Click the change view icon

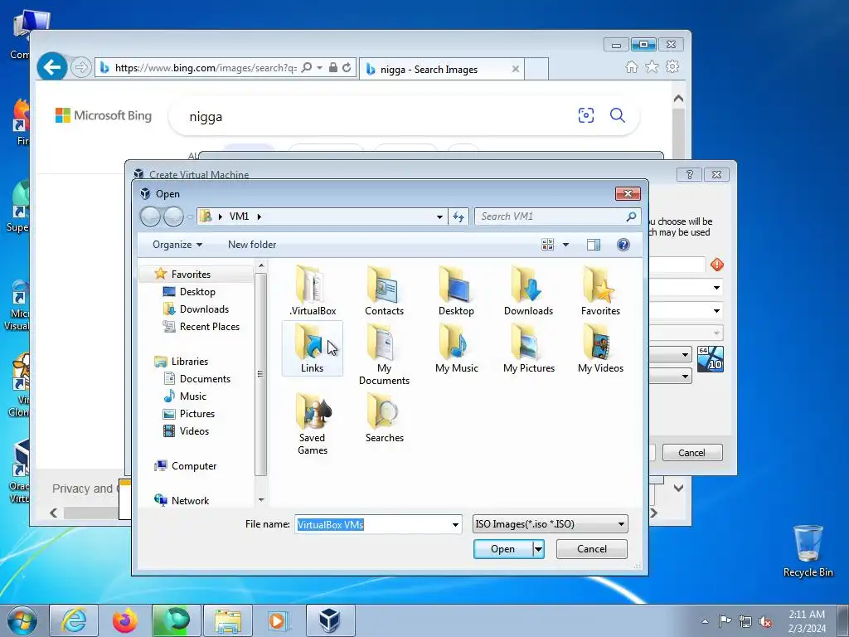coord(547,245)
